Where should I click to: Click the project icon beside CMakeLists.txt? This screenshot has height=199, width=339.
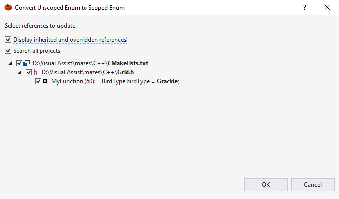[x=27, y=63]
